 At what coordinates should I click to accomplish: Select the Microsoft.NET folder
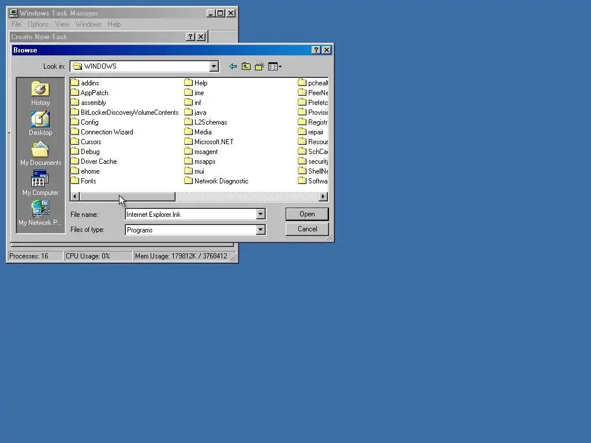pyautogui.click(x=209, y=142)
